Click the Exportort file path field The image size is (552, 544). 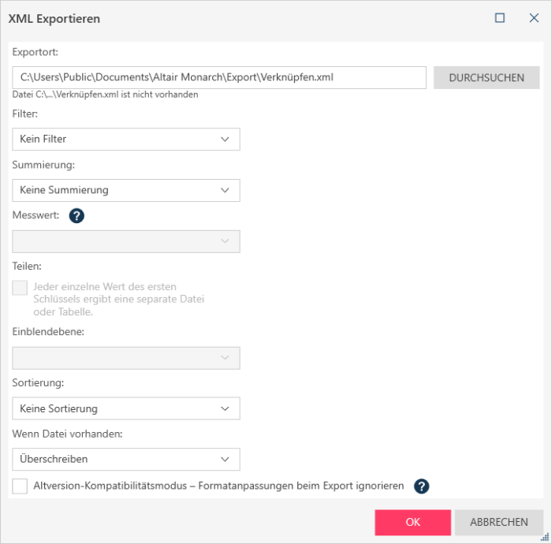[219, 77]
